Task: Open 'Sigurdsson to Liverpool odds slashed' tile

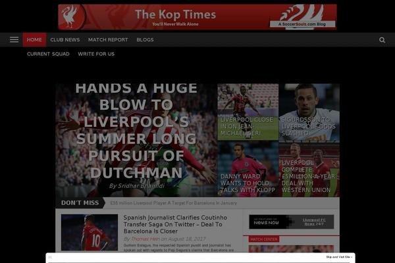Action: click(309, 112)
